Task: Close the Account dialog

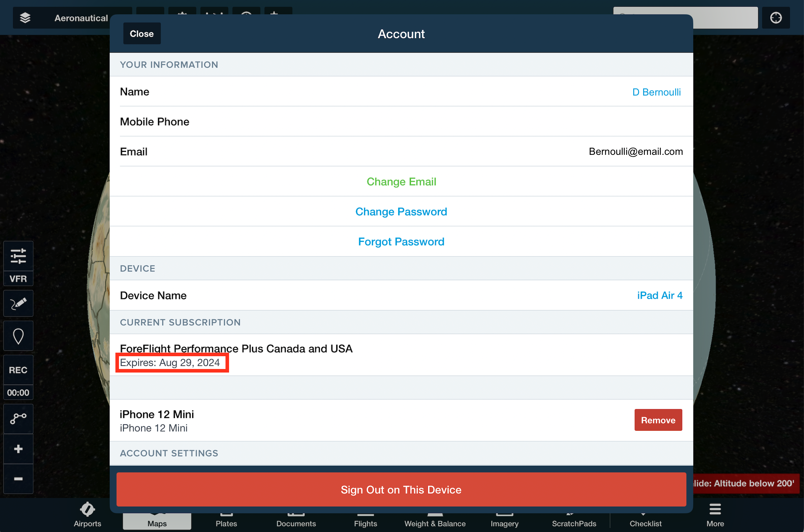Action: click(142, 34)
